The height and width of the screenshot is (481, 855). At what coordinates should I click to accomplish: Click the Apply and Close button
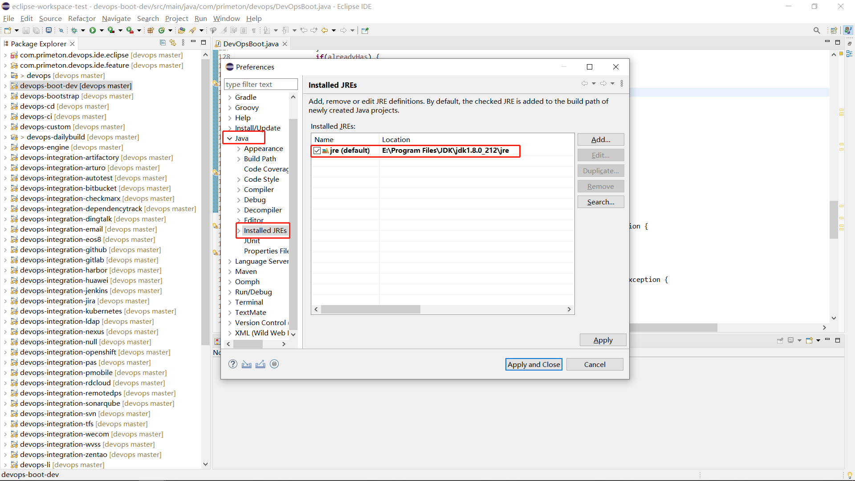pyautogui.click(x=533, y=364)
